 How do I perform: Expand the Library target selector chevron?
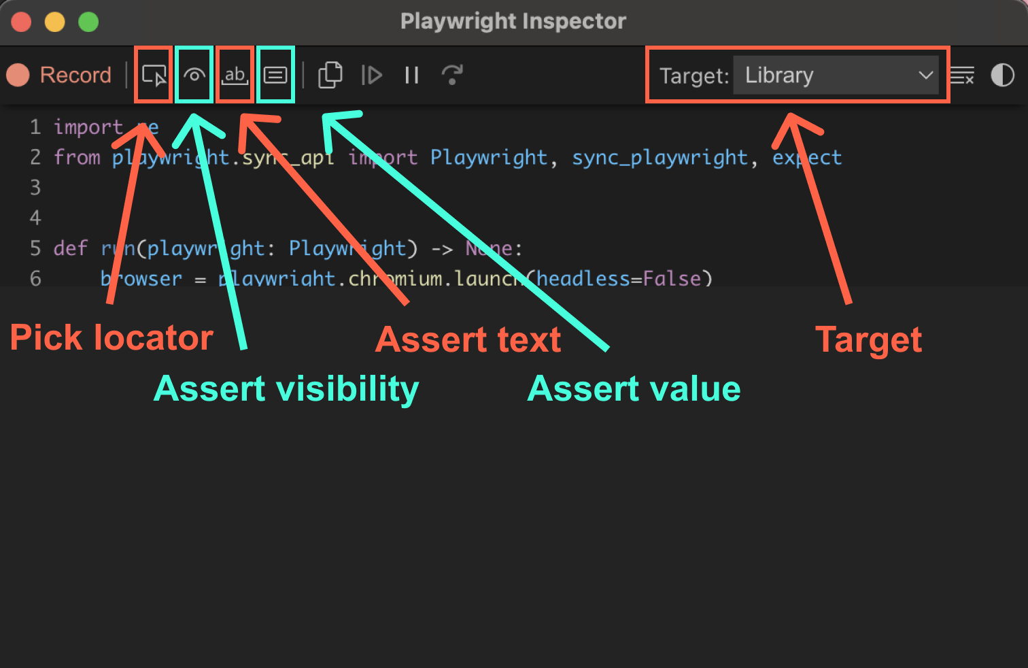pos(926,75)
